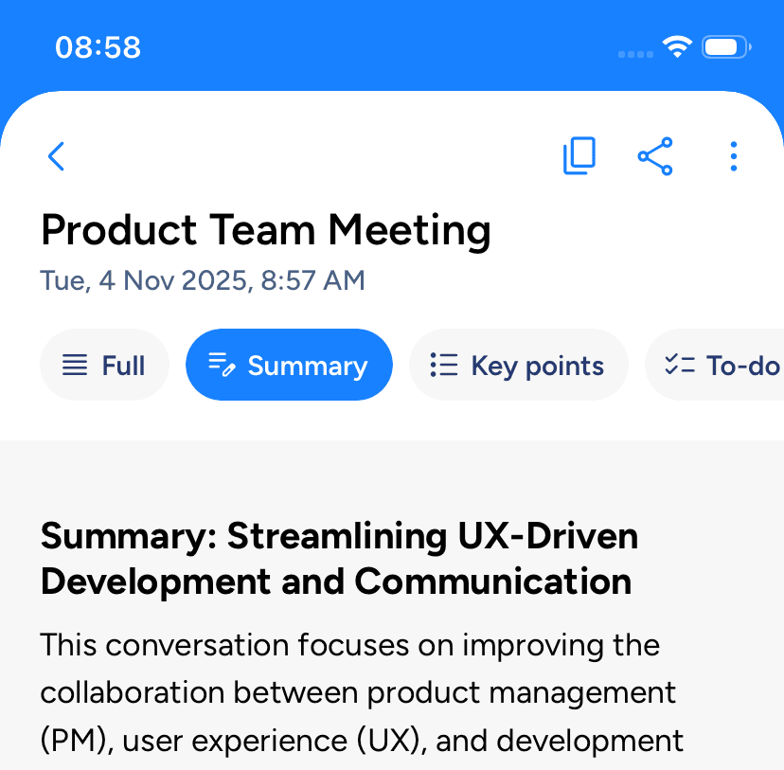Click the pencil-lines icon on the Summary tab
Viewport: 784px width, 770px height.
[x=222, y=366]
